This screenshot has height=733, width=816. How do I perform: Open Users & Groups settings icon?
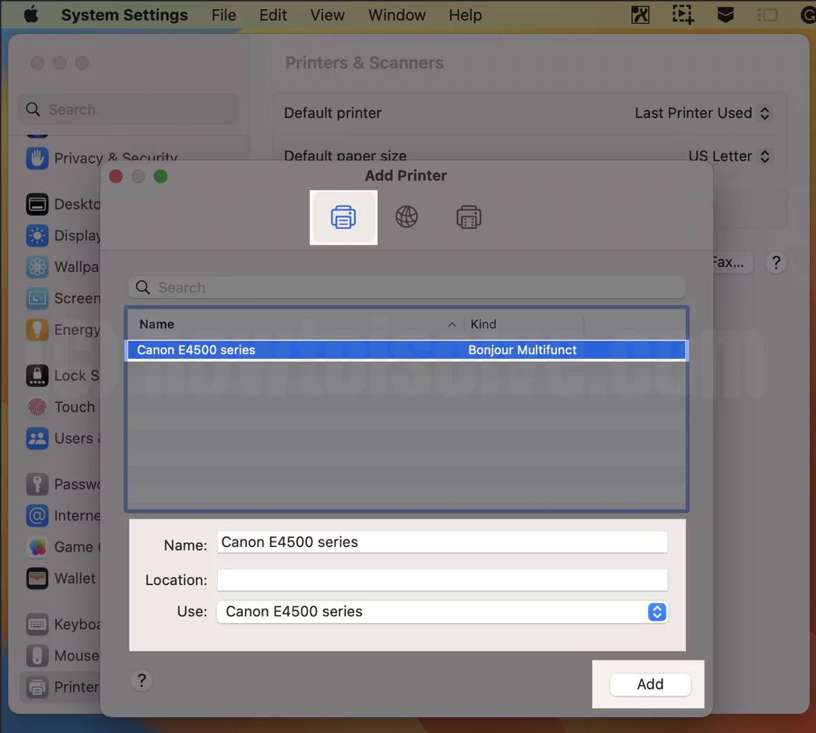pyautogui.click(x=37, y=438)
